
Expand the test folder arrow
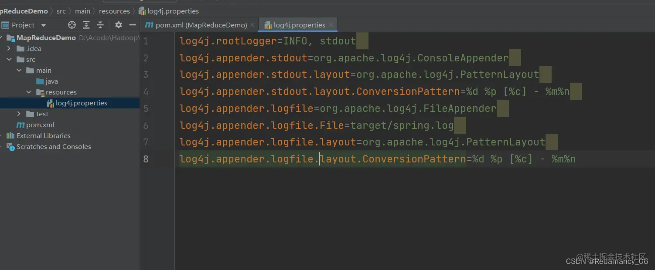[19, 114]
